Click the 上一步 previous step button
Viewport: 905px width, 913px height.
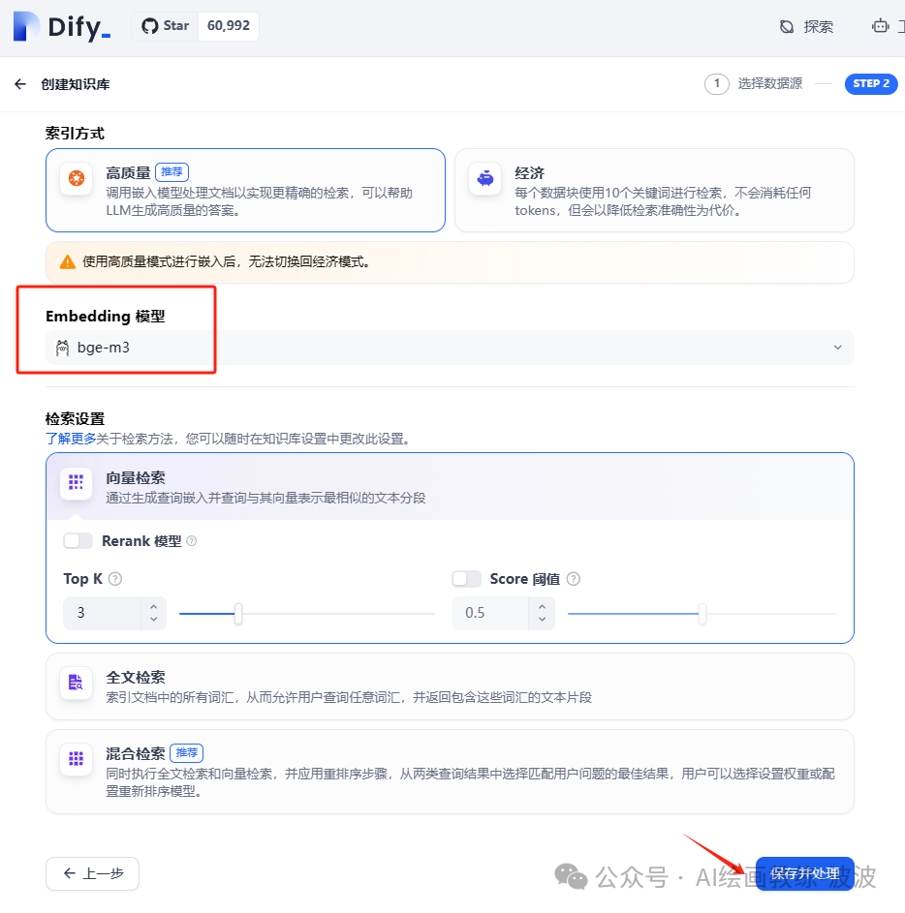click(x=93, y=874)
